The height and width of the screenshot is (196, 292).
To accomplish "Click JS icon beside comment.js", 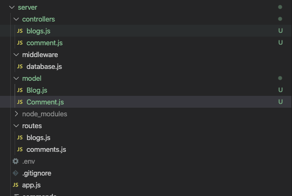I will pyautogui.click(x=20, y=43).
